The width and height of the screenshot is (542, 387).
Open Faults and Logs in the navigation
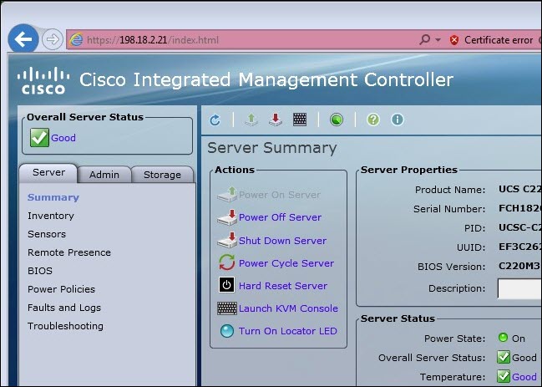[64, 308]
